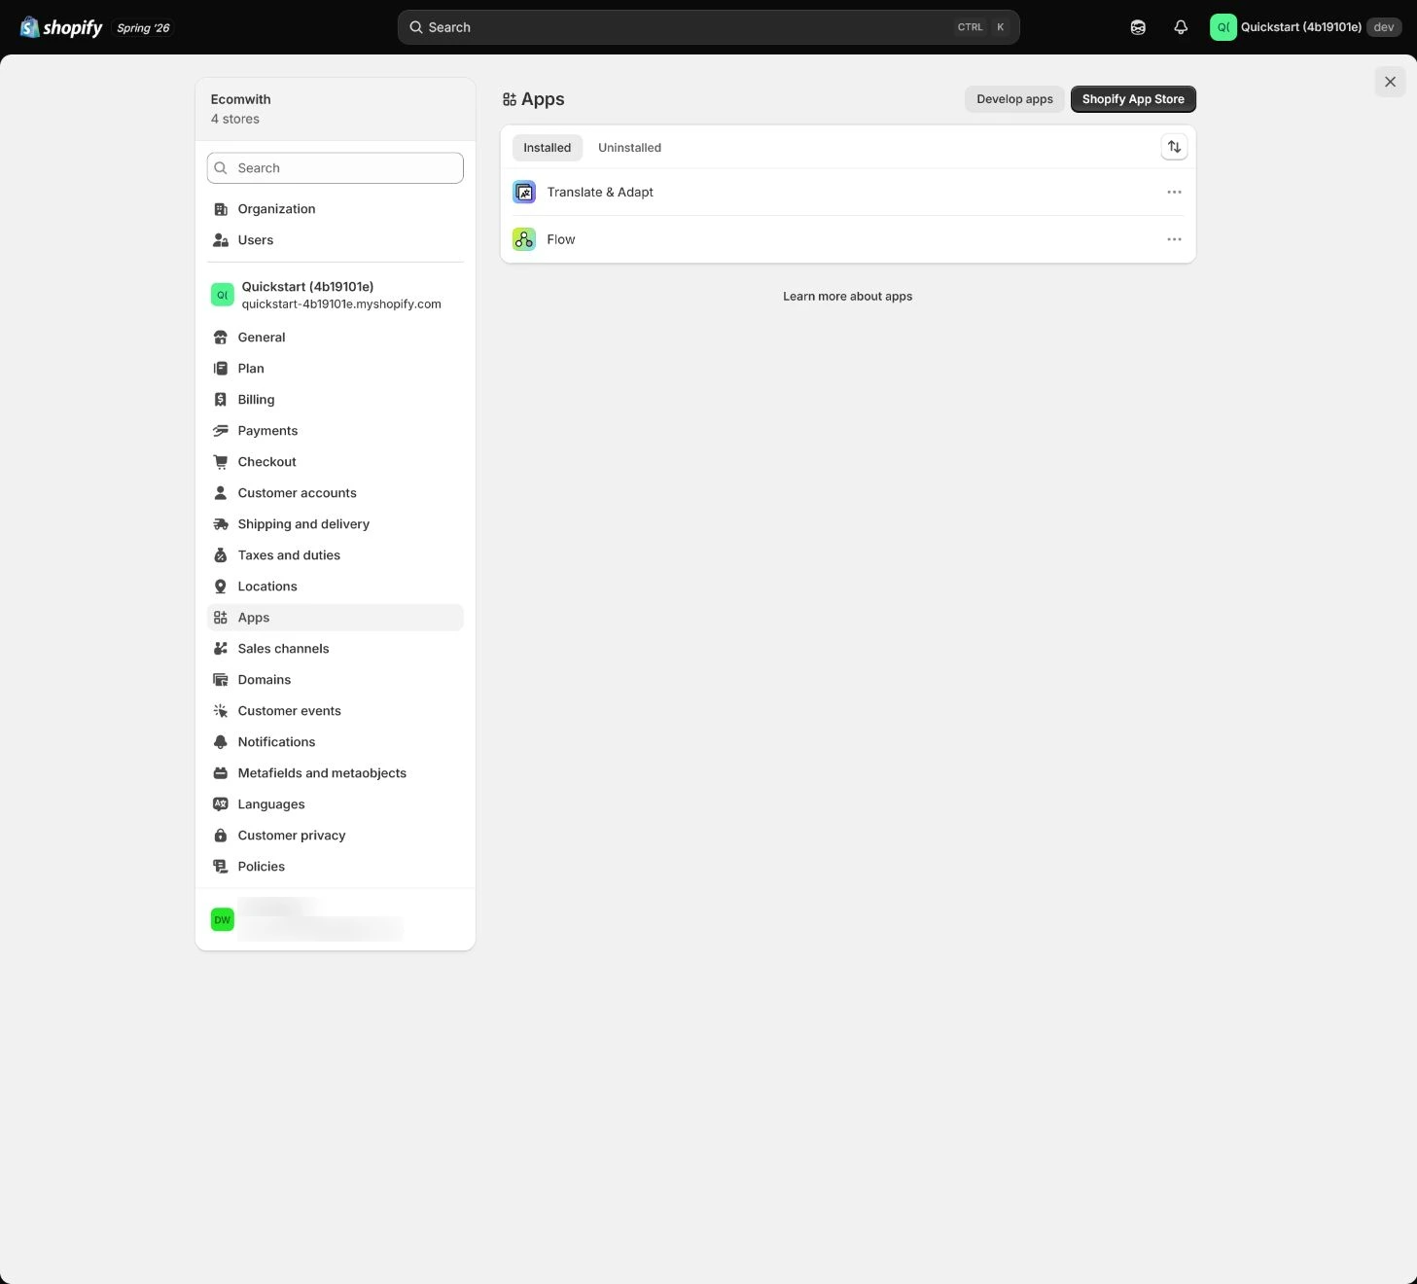The height and width of the screenshot is (1284, 1417).
Task: Click the Customer events cursor icon
Action: tap(221, 711)
